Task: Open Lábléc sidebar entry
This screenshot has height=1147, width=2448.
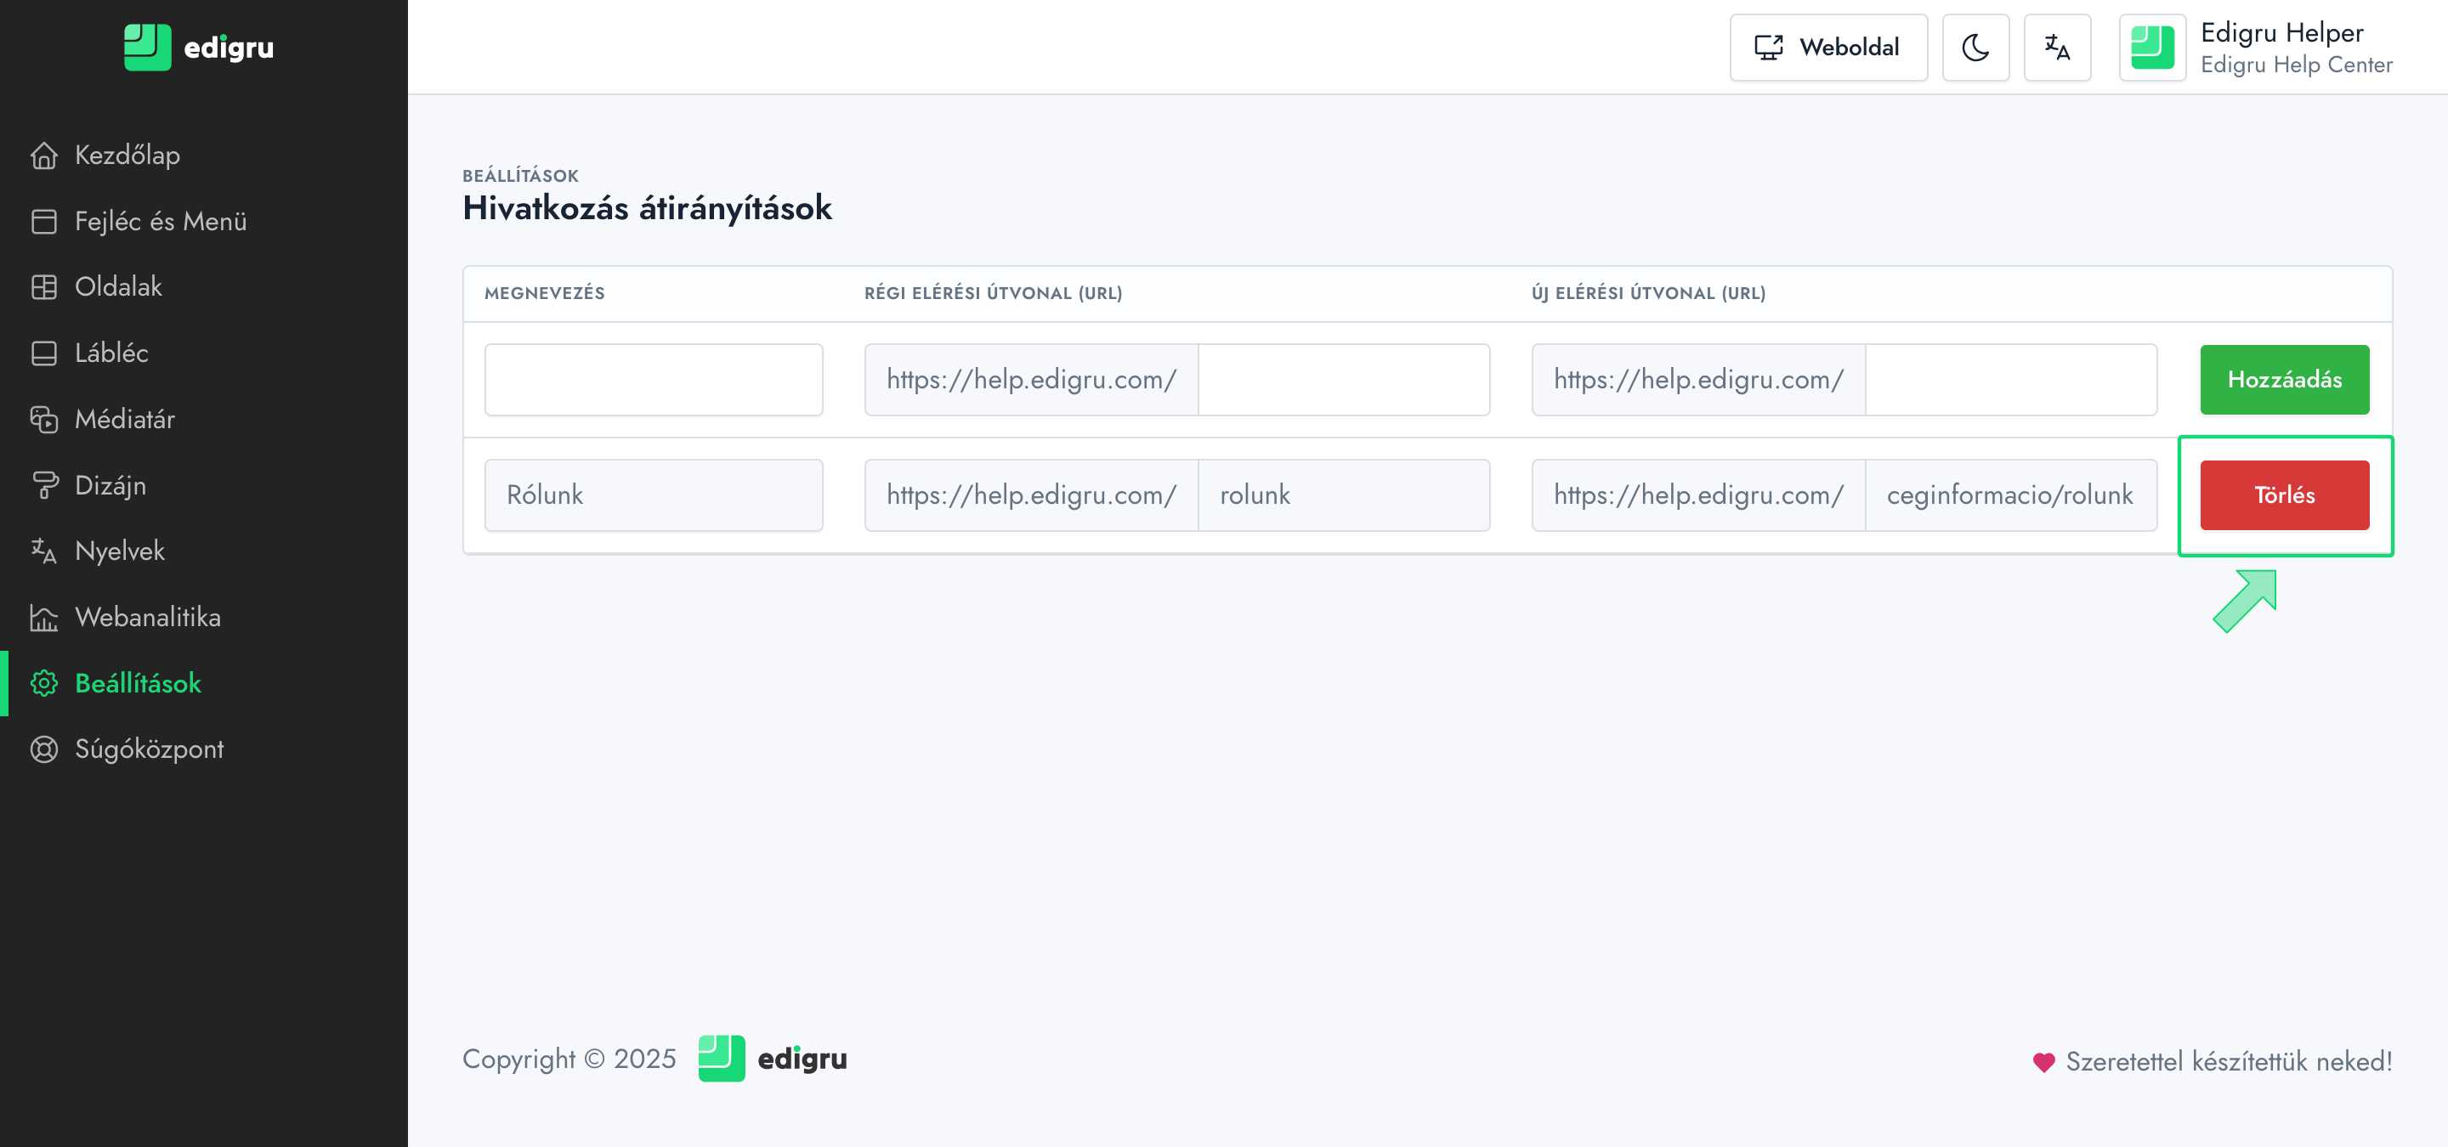Action: coord(112,353)
